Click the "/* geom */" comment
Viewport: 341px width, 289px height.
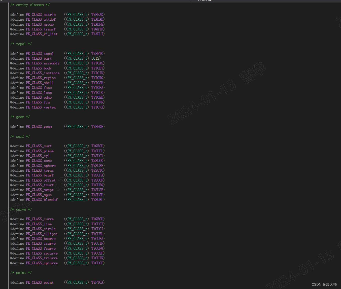[20, 117]
